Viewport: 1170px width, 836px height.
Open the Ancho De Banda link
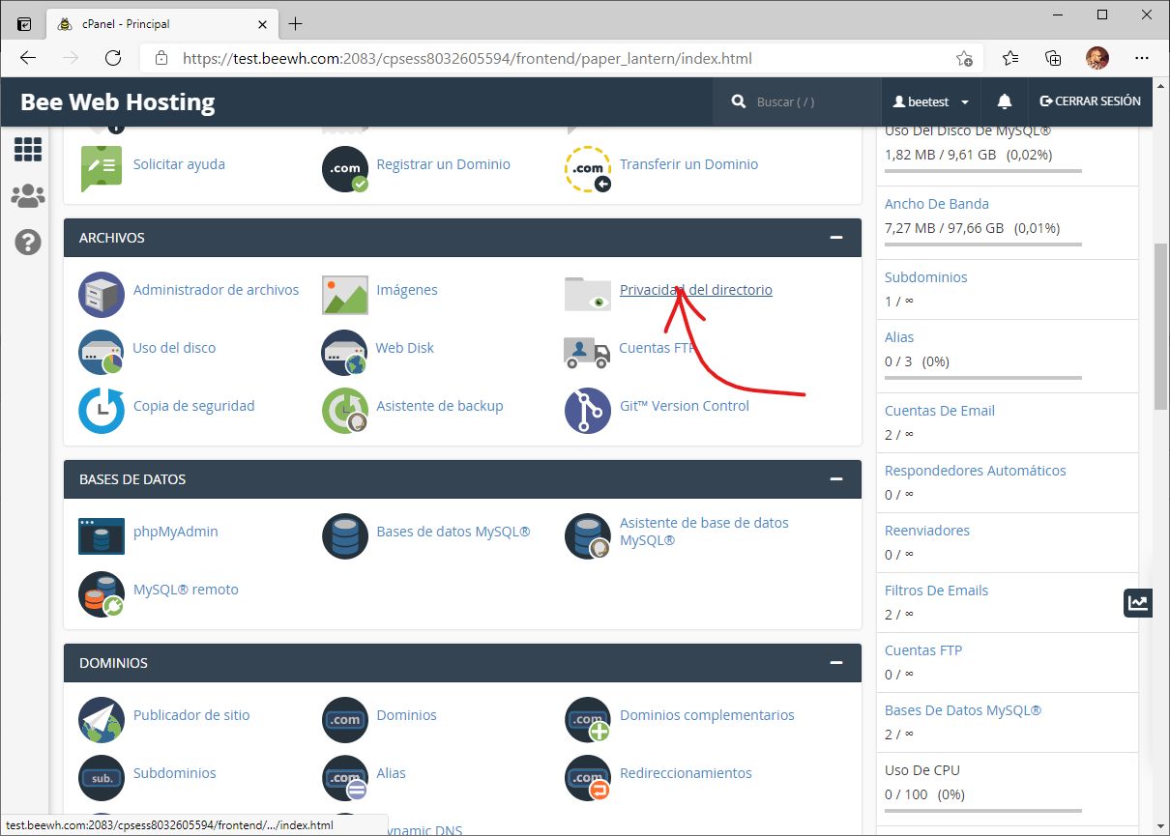[x=937, y=204]
